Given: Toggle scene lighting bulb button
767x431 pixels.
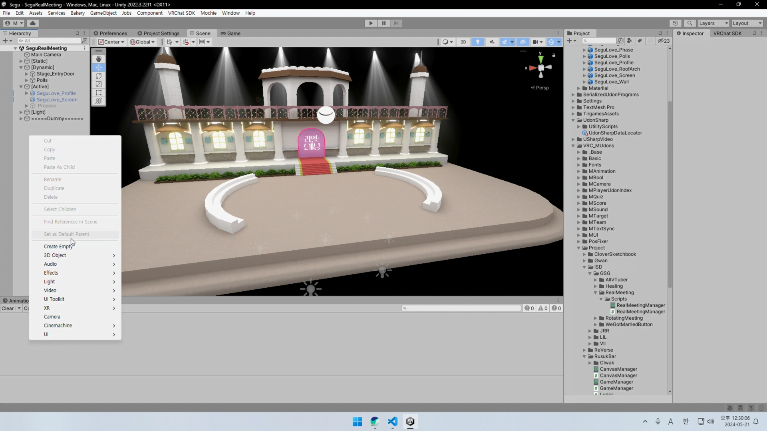Looking at the screenshot, I should pos(477,42).
